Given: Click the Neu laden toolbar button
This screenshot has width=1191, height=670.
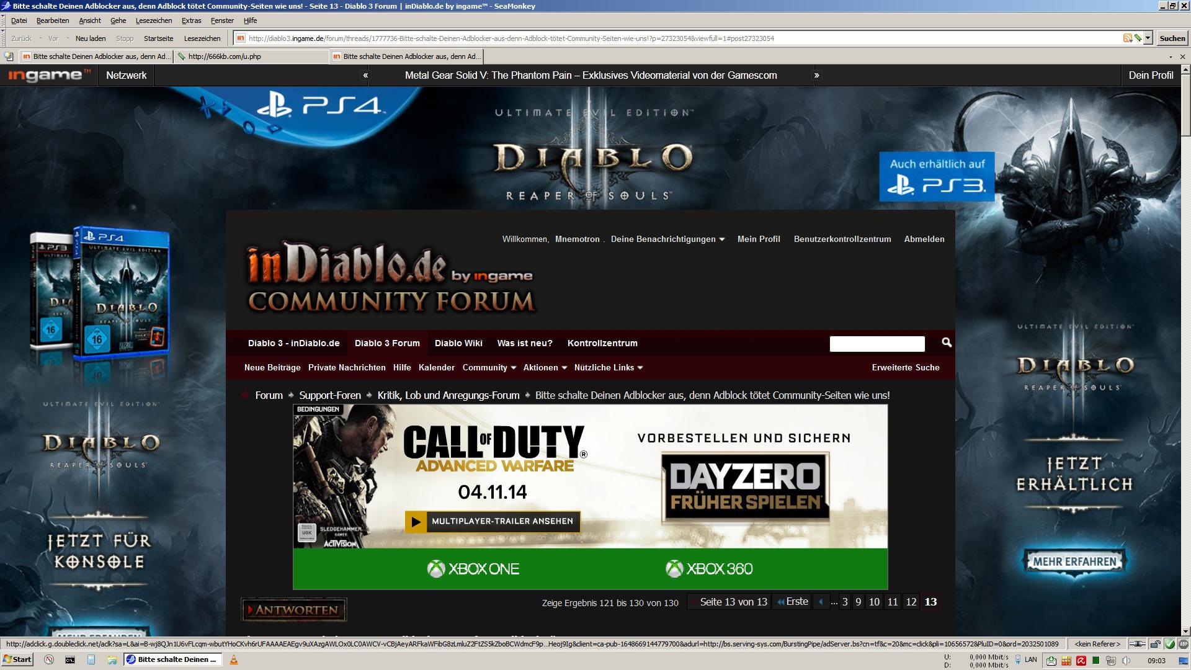Looking at the screenshot, I should 91,38.
